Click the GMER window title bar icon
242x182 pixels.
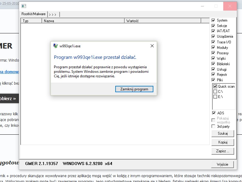(x=24, y=6)
